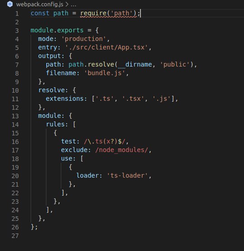
Task: Click the /\.ts(x?)$/ regex value
Action: tap(104, 142)
